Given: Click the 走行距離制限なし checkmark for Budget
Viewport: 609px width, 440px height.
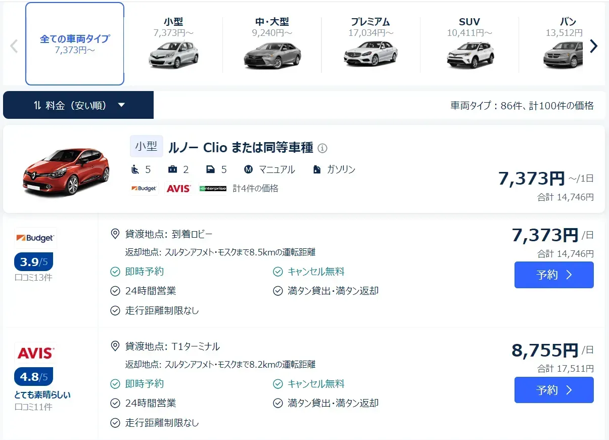Looking at the screenshot, I should 115,310.
